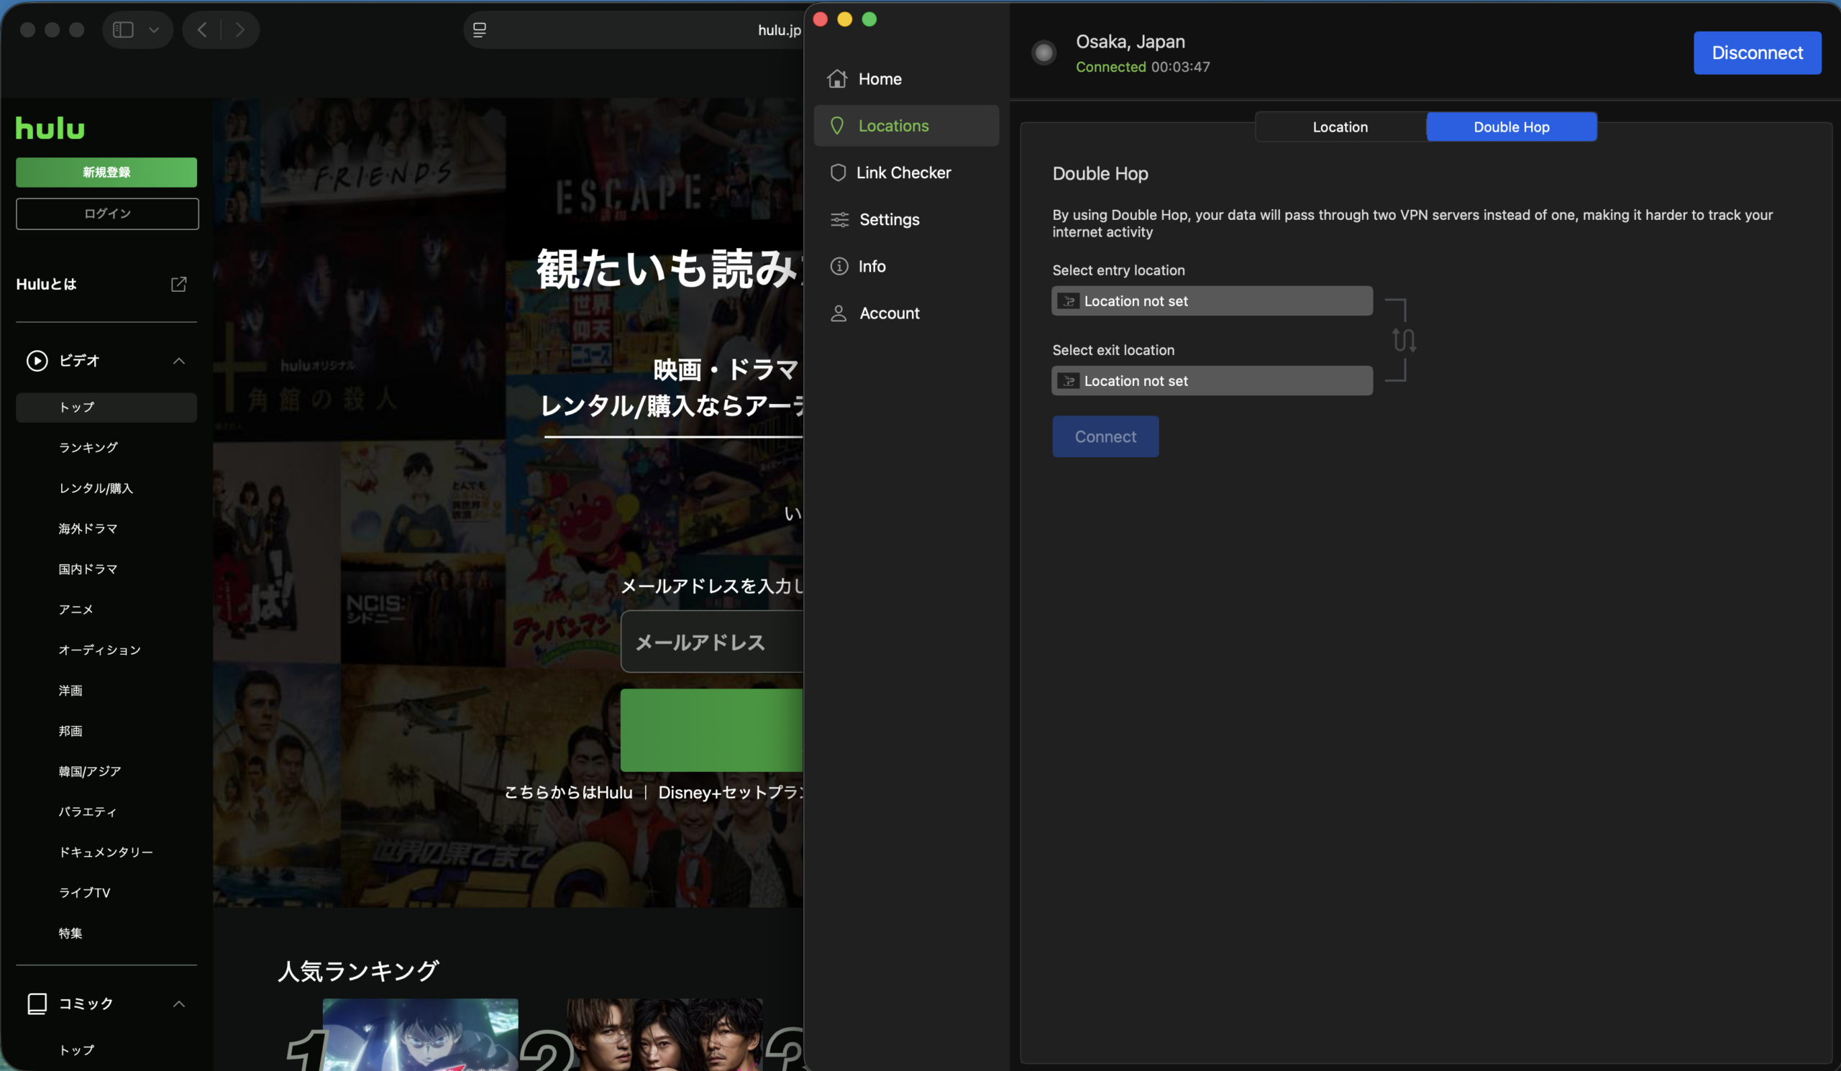This screenshot has height=1071, width=1841.
Task: Open 海外ドラマ category
Action: tap(88, 528)
